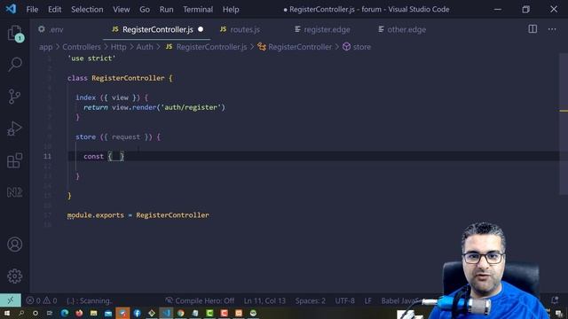Switch to Visual Studio Code taskbar icon
The width and height of the screenshot is (568, 319).
(166, 313)
